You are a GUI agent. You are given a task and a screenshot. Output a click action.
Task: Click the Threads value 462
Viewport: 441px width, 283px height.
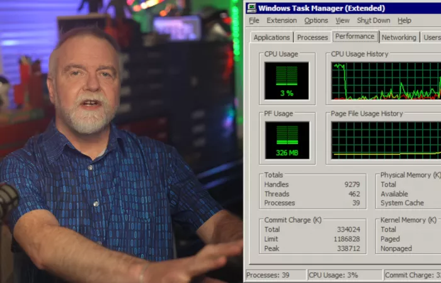(354, 194)
